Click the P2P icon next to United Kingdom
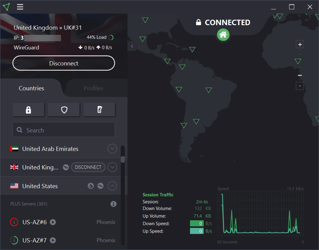The width and height of the screenshot is (319, 250). pyautogui.click(x=66, y=167)
